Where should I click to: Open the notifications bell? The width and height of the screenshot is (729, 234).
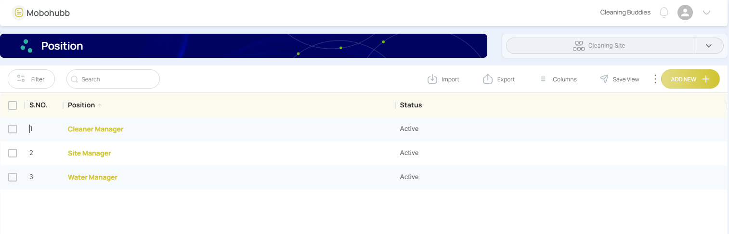(x=664, y=13)
